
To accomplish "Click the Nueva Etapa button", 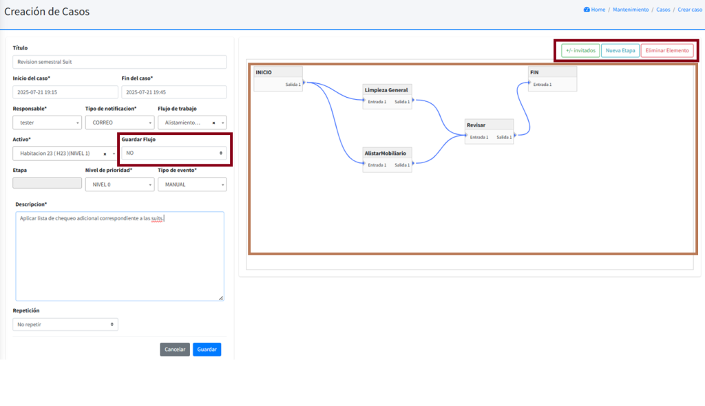I will pyautogui.click(x=620, y=50).
